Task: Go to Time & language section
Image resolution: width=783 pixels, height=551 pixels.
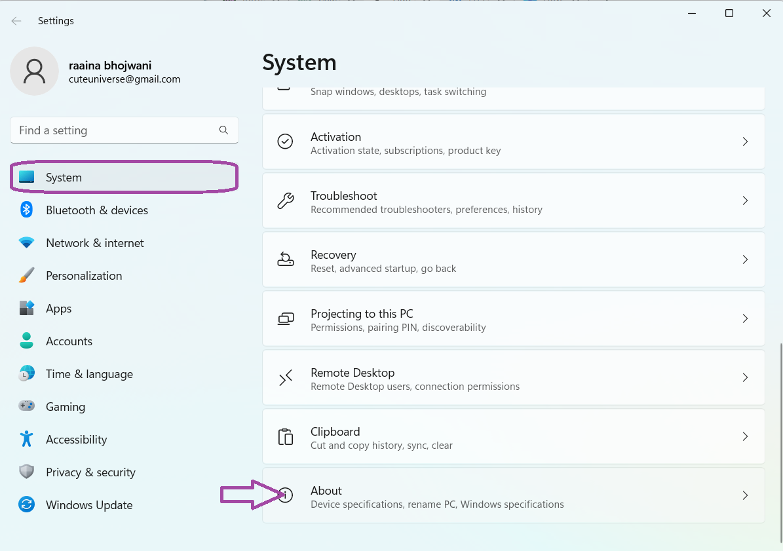Action: point(89,374)
